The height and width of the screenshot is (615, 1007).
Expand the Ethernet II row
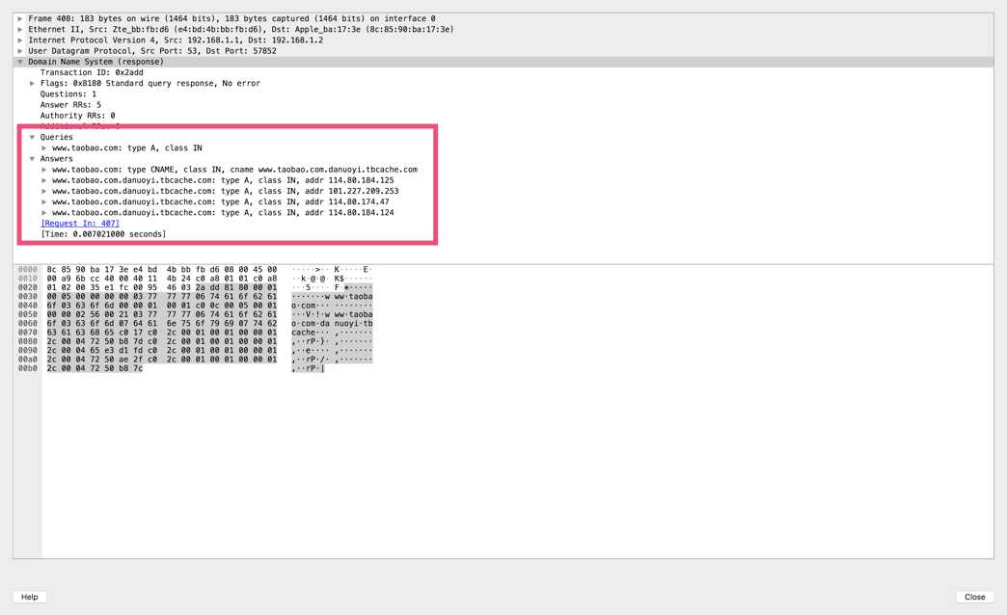click(20, 30)
